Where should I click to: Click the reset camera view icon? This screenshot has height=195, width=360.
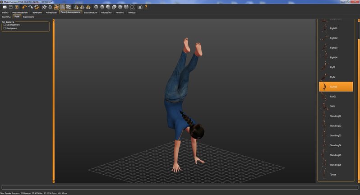click(132, 7)
